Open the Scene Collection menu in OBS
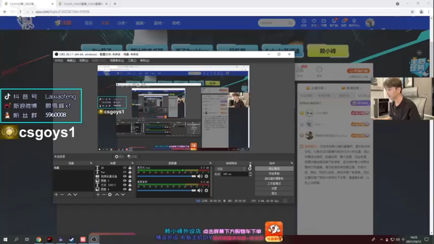434x244 pixels. [x=117, y=61]
